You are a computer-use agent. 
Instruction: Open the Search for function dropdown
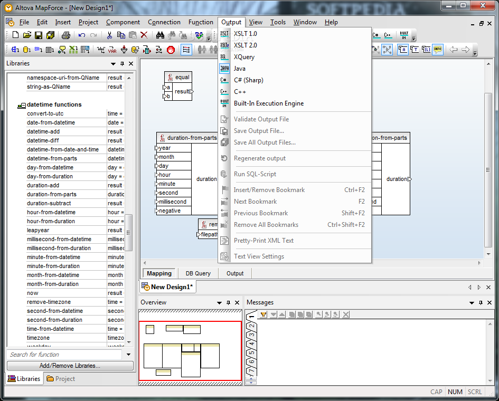tap(128, 355)
